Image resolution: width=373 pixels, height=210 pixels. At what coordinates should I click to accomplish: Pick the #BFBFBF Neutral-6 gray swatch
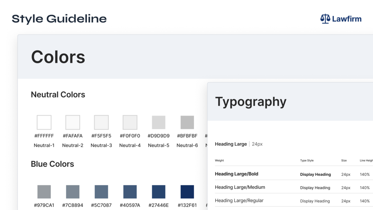187,122
